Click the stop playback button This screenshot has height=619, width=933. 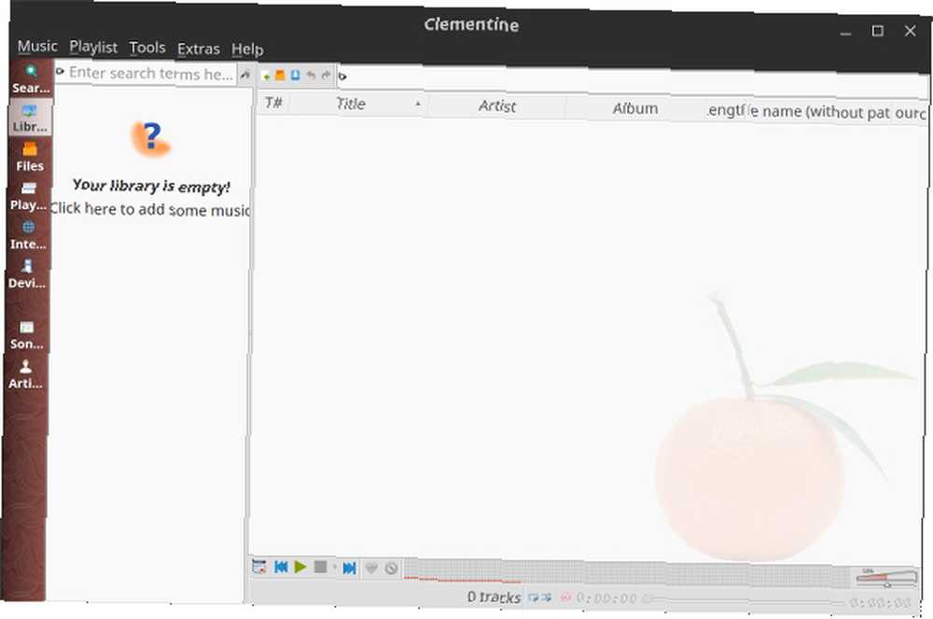pyautogui.click(x=320, y=567)
